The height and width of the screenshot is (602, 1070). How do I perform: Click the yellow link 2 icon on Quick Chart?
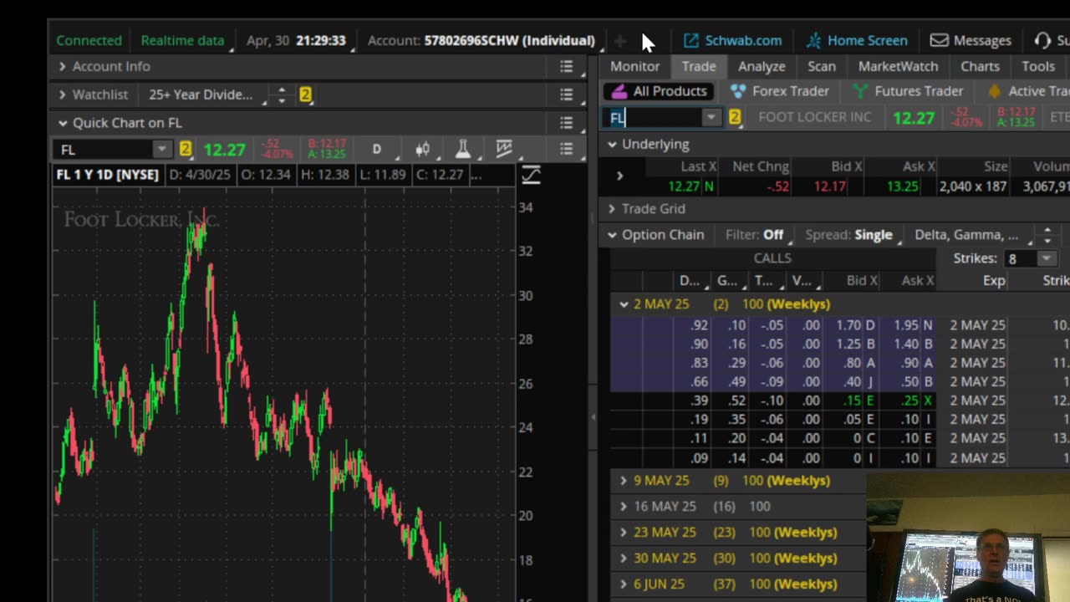[x=185, y=149]
